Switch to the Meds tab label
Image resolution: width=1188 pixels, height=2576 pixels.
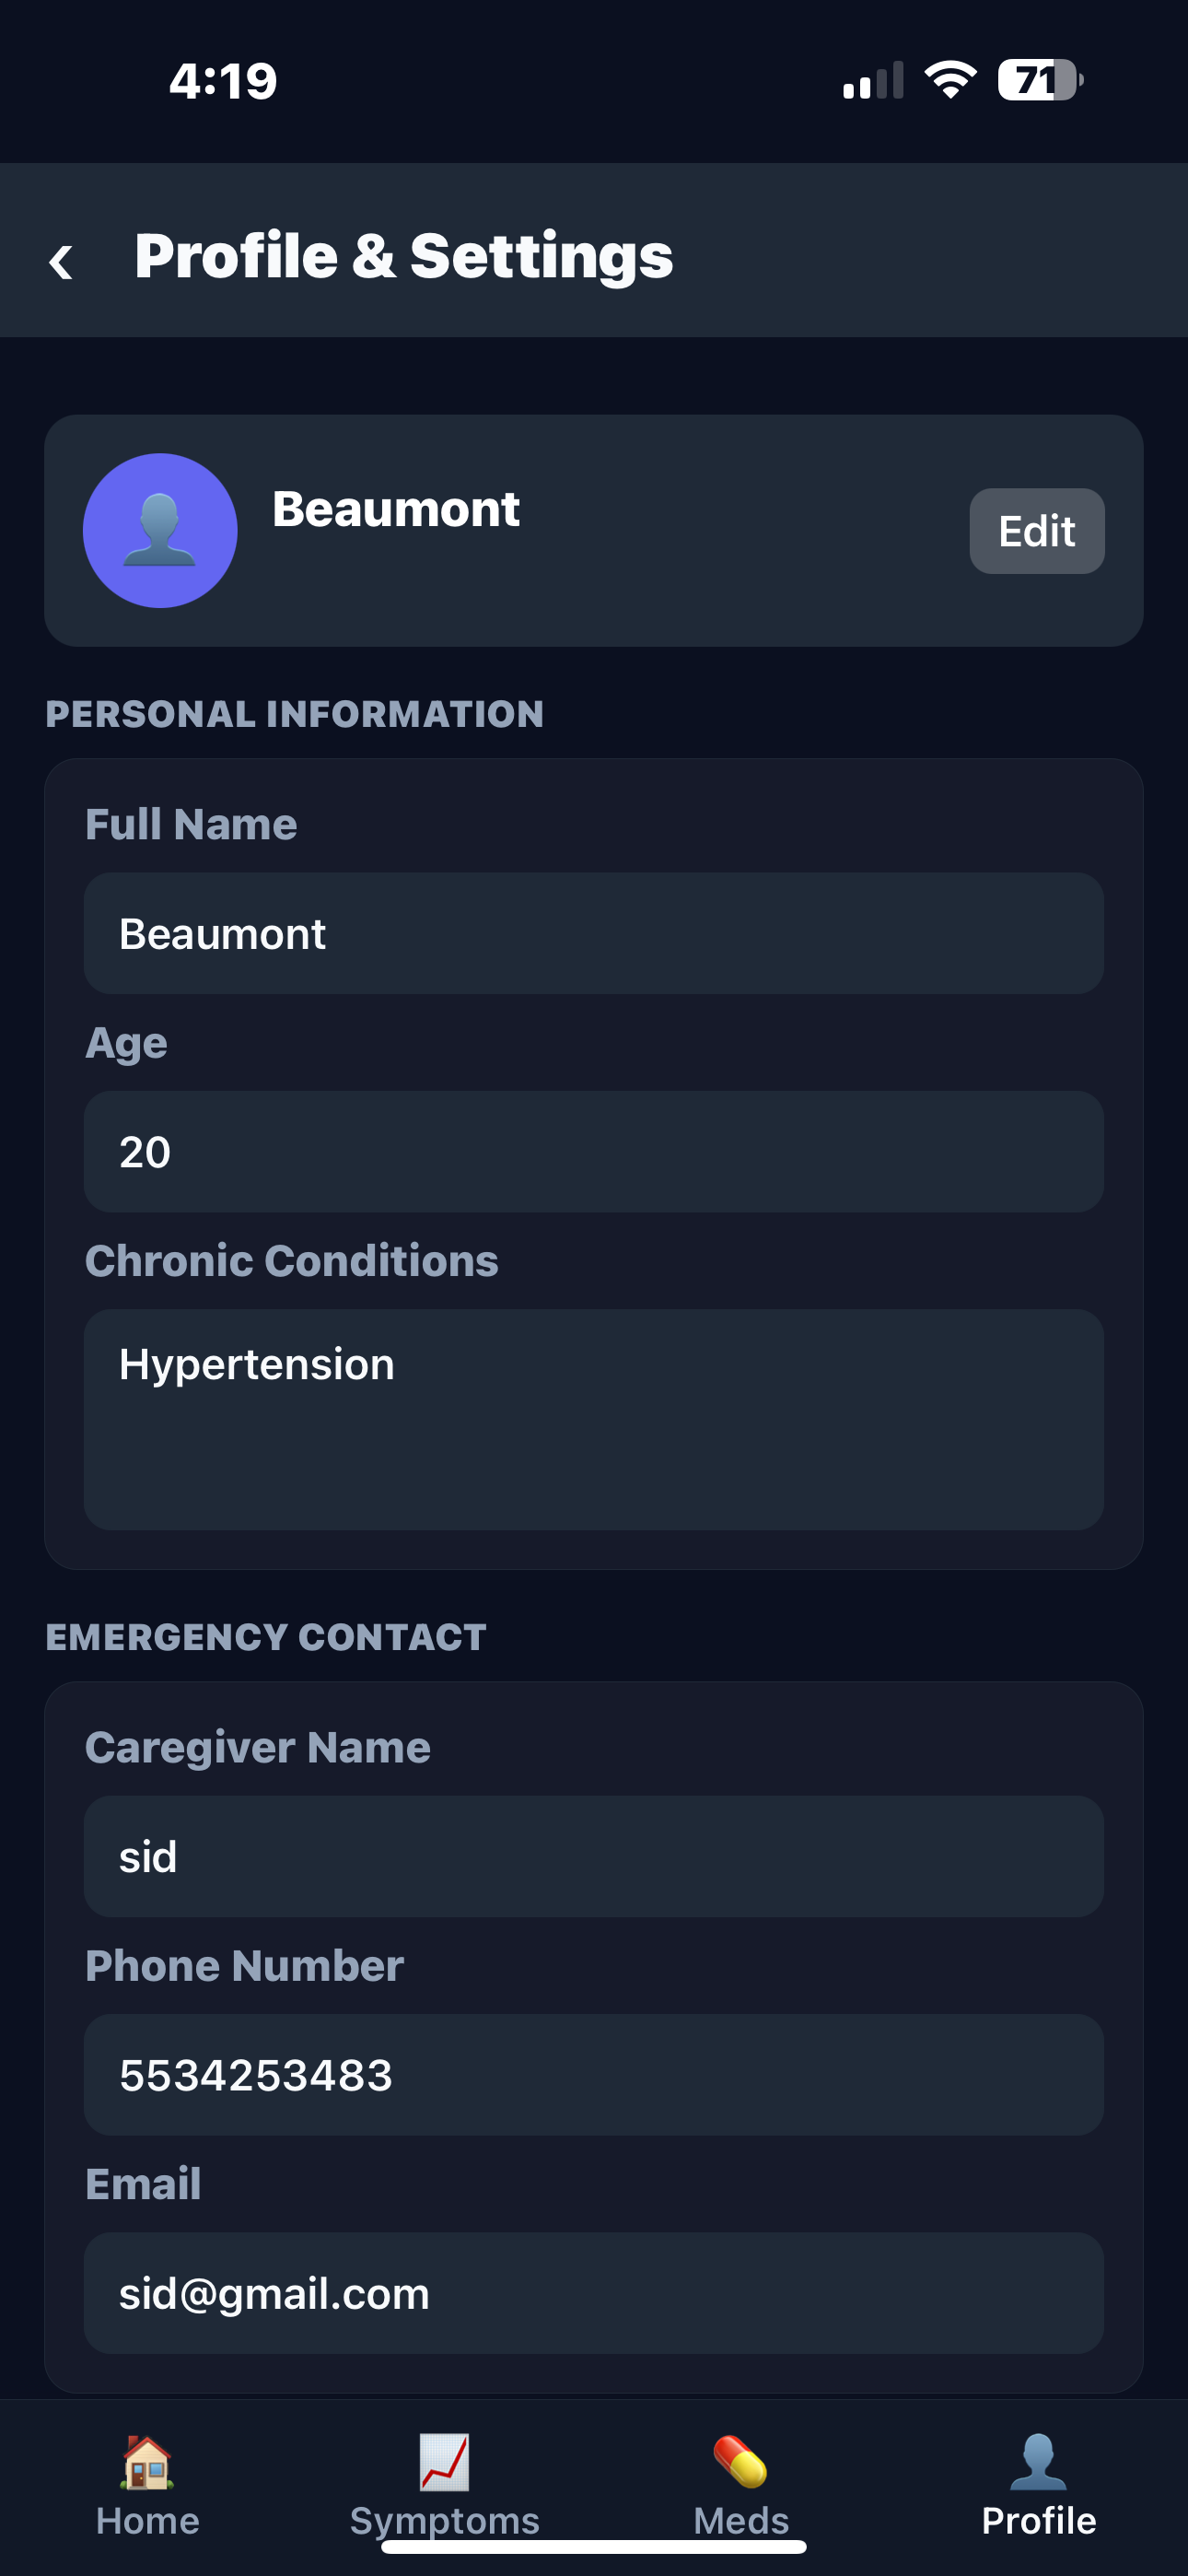(x=741, y=2521)
